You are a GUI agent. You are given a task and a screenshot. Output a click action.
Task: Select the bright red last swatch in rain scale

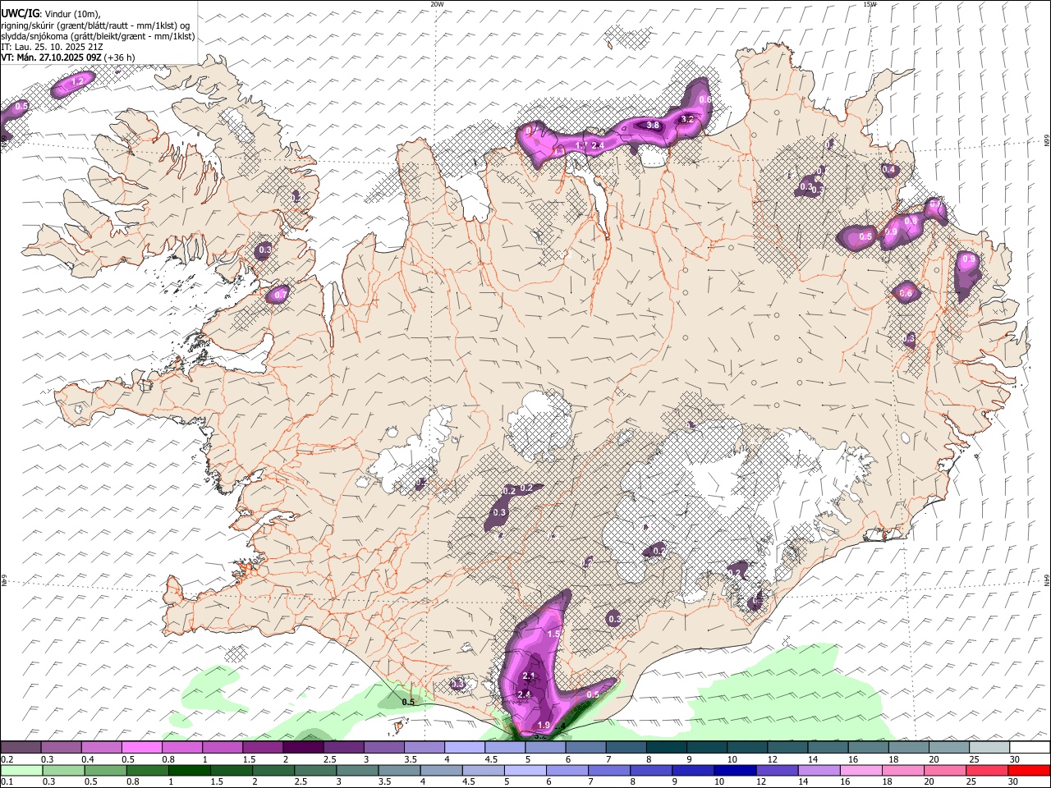point(1030,770)
